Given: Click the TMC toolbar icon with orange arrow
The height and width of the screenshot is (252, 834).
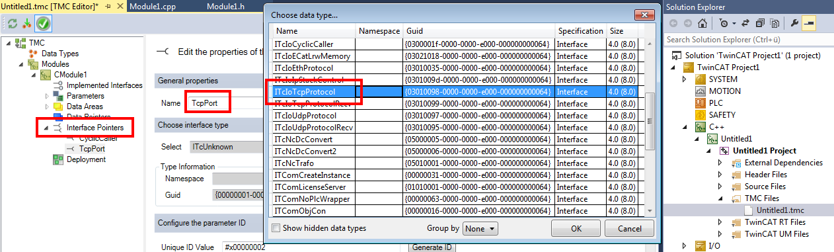Looking at the screenshot, I should pos(27,24).
